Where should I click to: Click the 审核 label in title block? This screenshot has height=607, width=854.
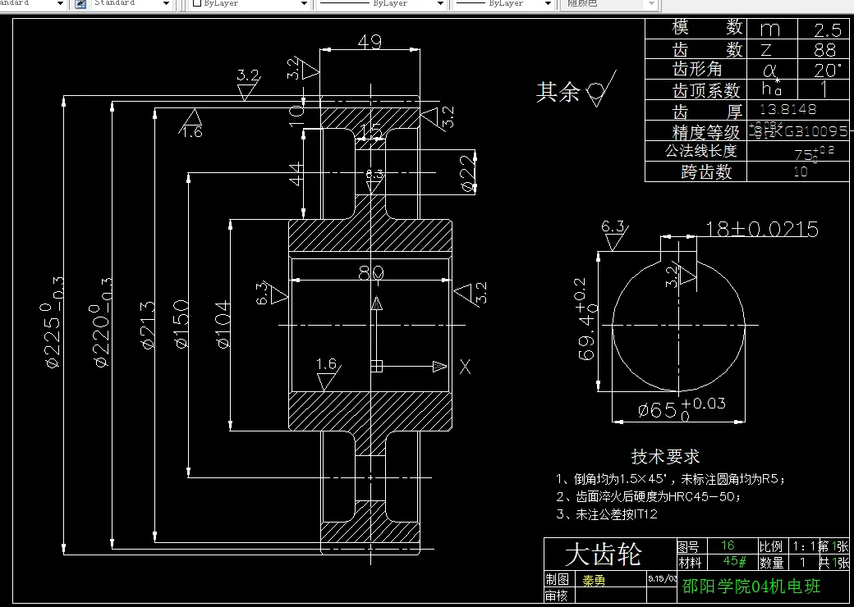pyautogui.click(x=556, y=596)
